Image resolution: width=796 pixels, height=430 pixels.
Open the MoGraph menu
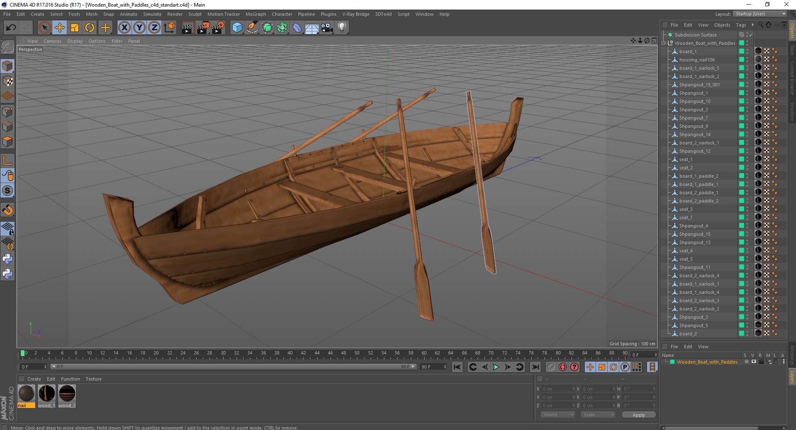click(256, 14)
